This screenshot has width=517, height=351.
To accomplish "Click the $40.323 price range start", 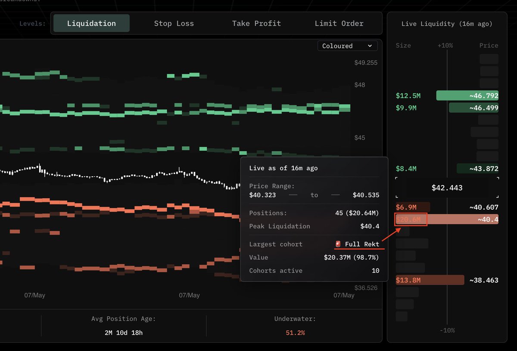I will coord(262,195).
